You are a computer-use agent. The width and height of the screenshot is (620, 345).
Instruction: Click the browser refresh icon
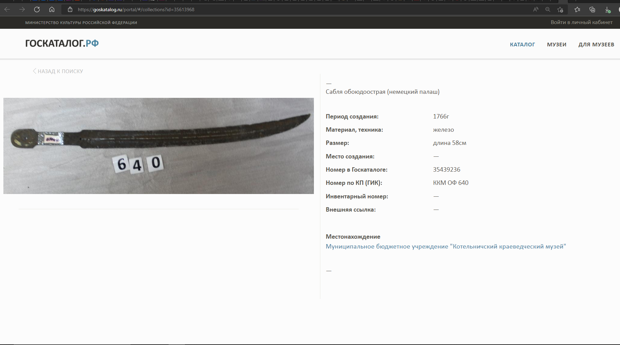pyautogui.click(x=37, y=9)
